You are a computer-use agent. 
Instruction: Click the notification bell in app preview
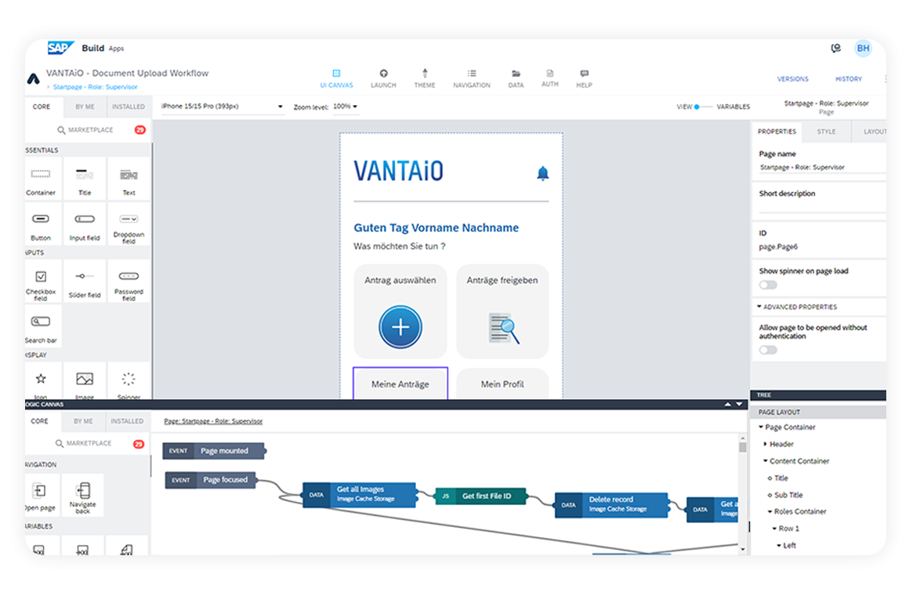click(x=542, y=173)
